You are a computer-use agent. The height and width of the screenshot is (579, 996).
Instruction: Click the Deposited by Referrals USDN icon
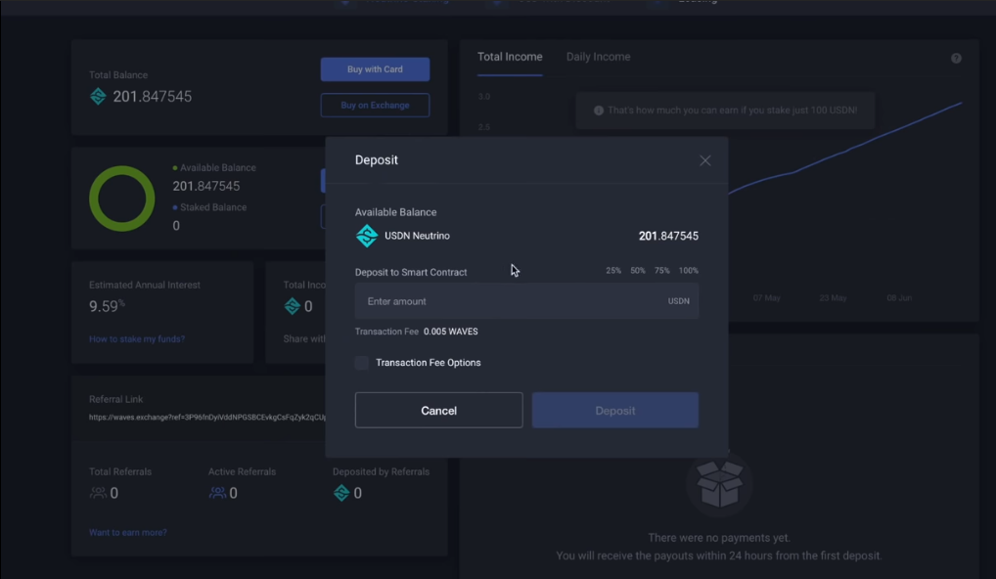coord(341,493)
